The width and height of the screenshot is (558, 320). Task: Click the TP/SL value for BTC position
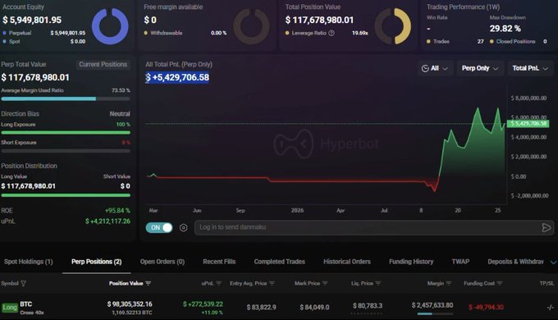550,307
